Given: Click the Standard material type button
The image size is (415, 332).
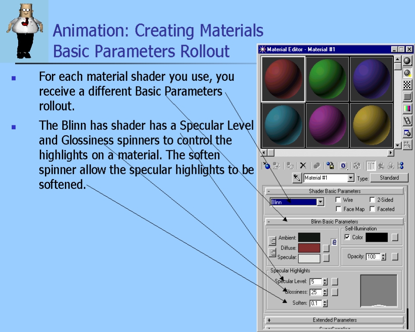Looking at the screenshot, I should tap(389, 178).
